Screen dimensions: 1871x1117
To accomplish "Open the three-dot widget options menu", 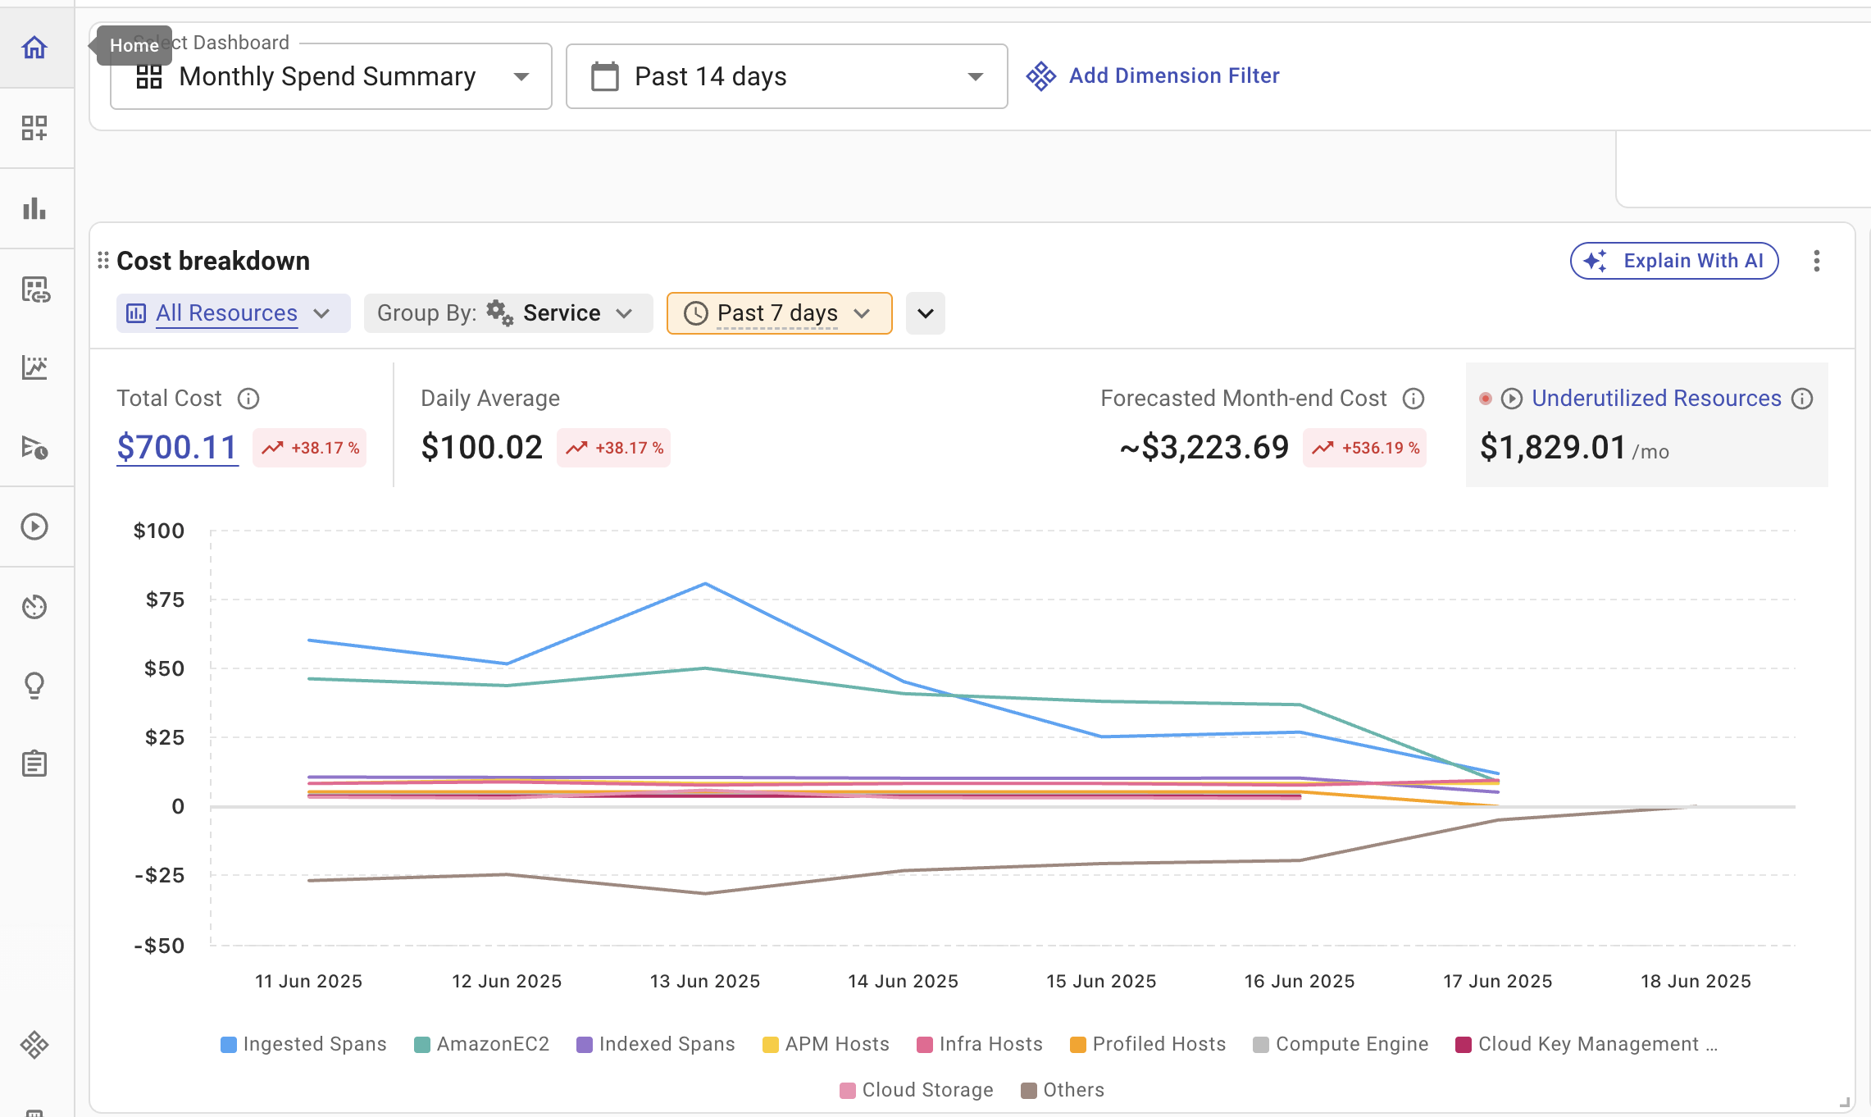I will click(1817, 261).
